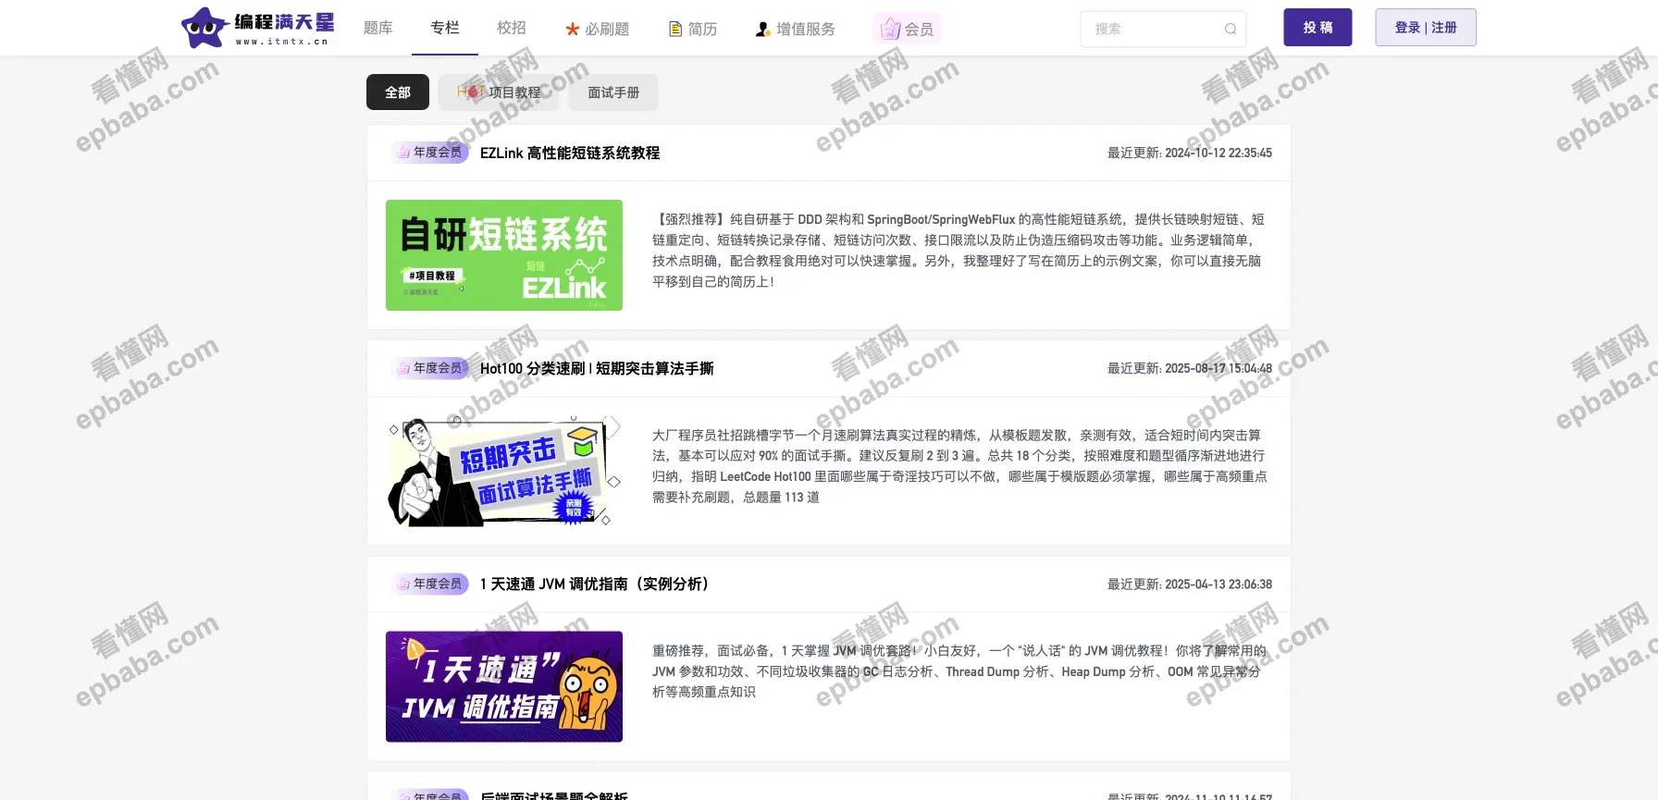Go to the 校招 section
1658x800 pixels.
[x=512, y=28]
